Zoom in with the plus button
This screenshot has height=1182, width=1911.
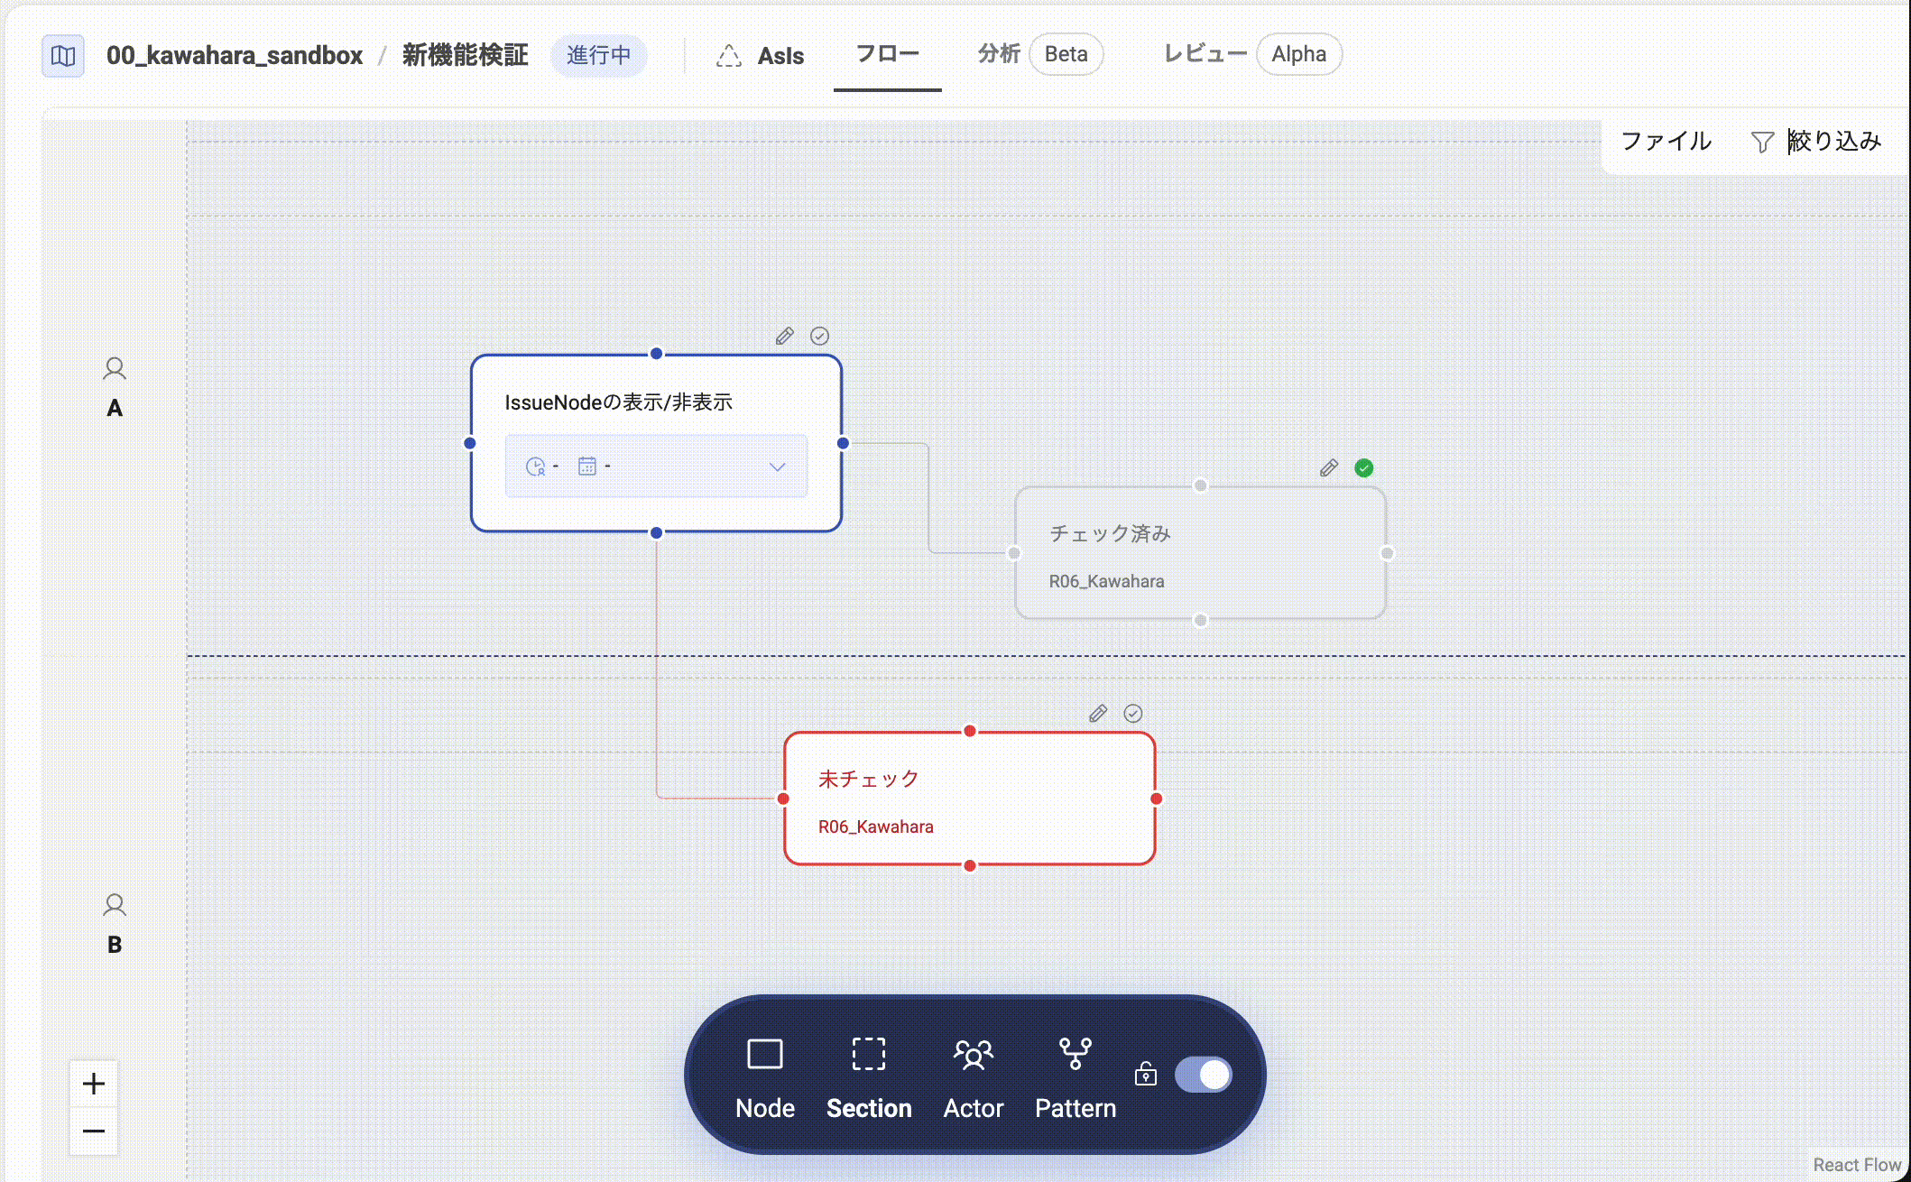94,1084
